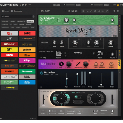Select the Amplifiers category filter

(x=5, y=21)
